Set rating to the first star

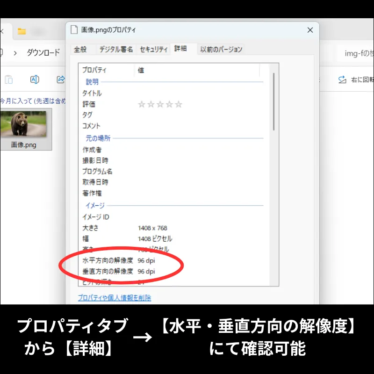click(142, 104)
